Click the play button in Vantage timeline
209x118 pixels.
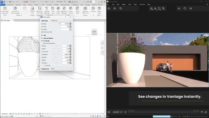tap(125, 112)
